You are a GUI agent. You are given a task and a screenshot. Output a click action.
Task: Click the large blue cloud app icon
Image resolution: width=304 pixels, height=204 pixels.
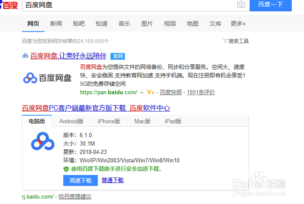43,141
